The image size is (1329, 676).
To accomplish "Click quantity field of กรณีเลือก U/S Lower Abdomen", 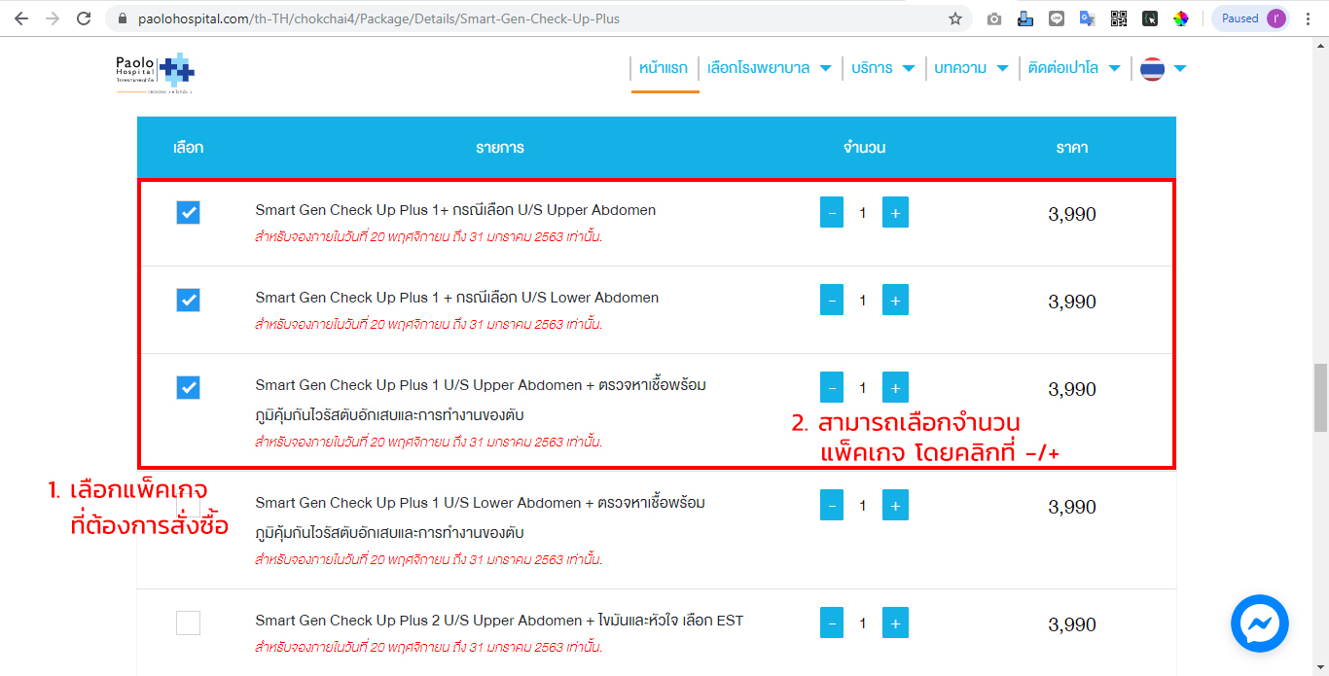I will [863, 301].
